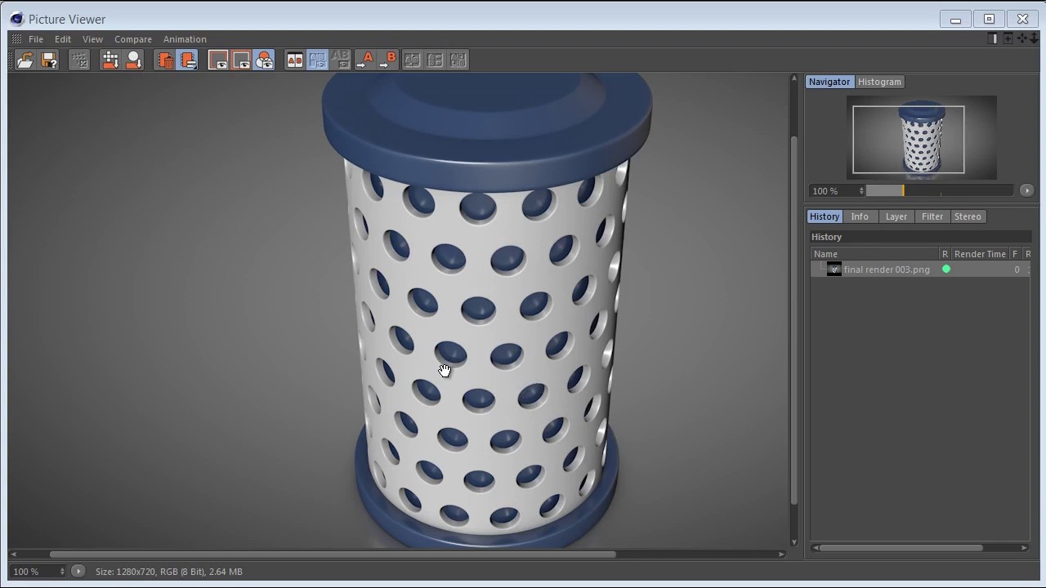This screenshot has height=588, width=1046.
Task: Click the second greyed AB layout icon
Action: tap(436, 60)
